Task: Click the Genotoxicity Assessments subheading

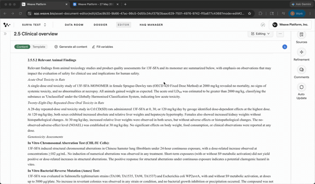Action: coord(45,137)
